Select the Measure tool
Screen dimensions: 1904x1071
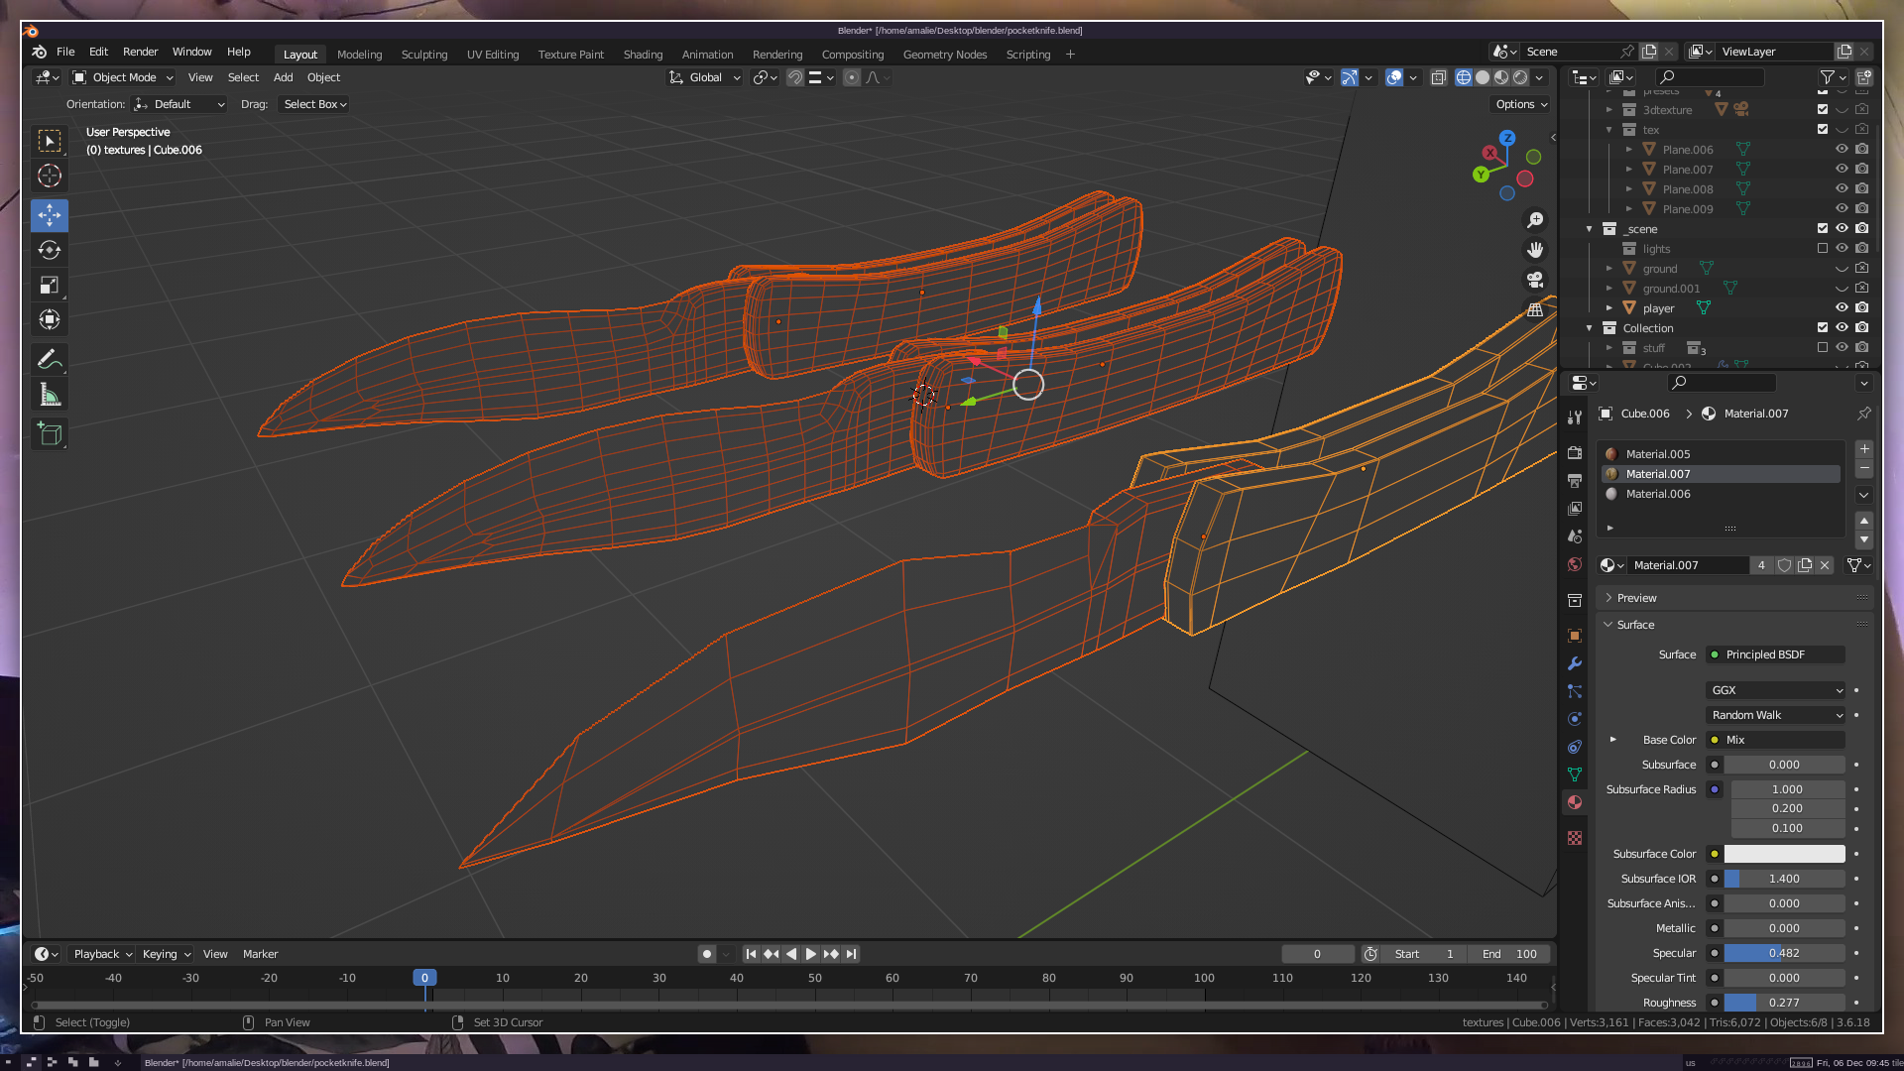[x=50, y=396]
